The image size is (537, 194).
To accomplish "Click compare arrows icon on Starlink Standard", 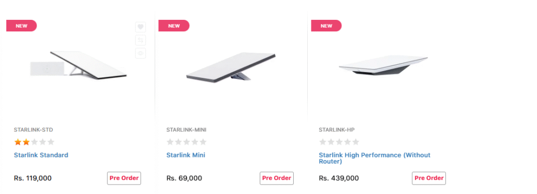I will 141,40.
